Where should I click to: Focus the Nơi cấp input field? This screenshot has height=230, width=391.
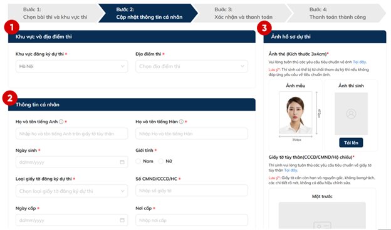tap(192, 220)
